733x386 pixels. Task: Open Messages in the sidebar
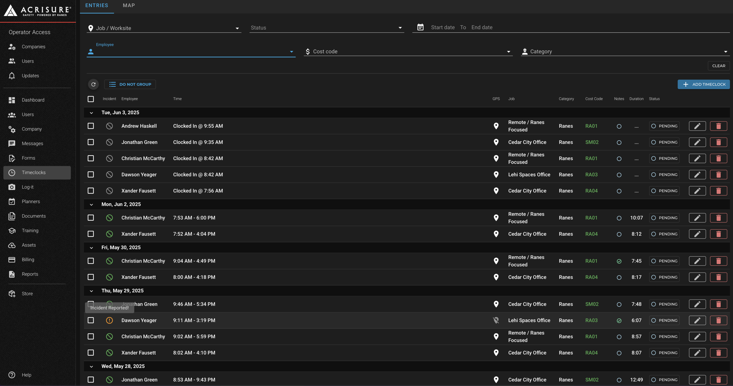click(37, 143)
